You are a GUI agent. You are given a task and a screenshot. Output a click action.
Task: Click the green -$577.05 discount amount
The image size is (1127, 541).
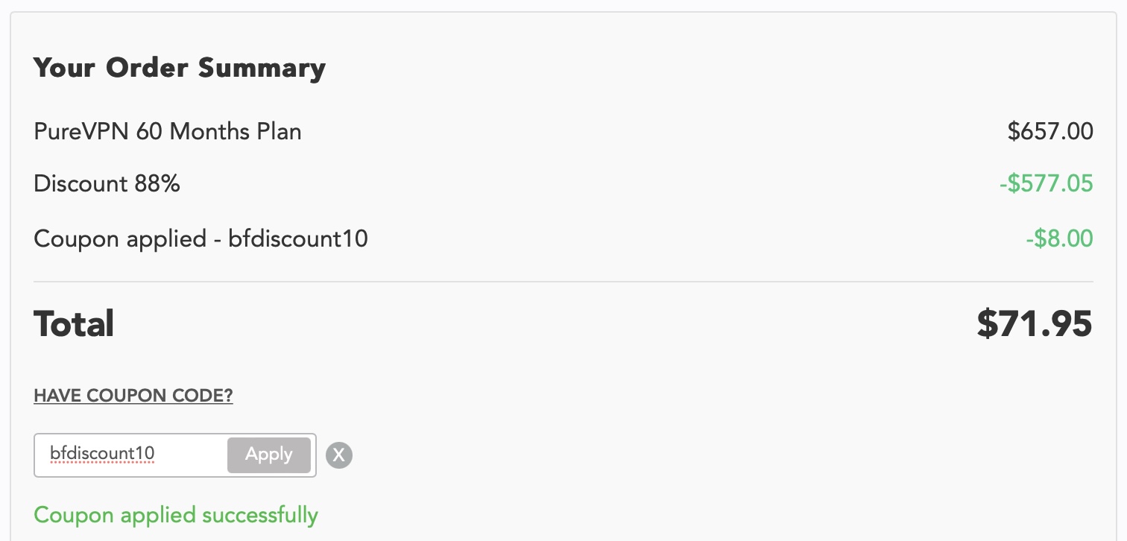(1046, 183)
